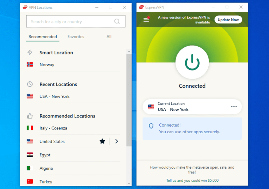This screenshot has width=269, height=189.
Task: Click the 'Smart Location' heading
Action: (56, 53)
